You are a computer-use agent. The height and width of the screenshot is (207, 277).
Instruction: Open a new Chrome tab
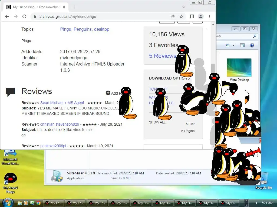74,7
